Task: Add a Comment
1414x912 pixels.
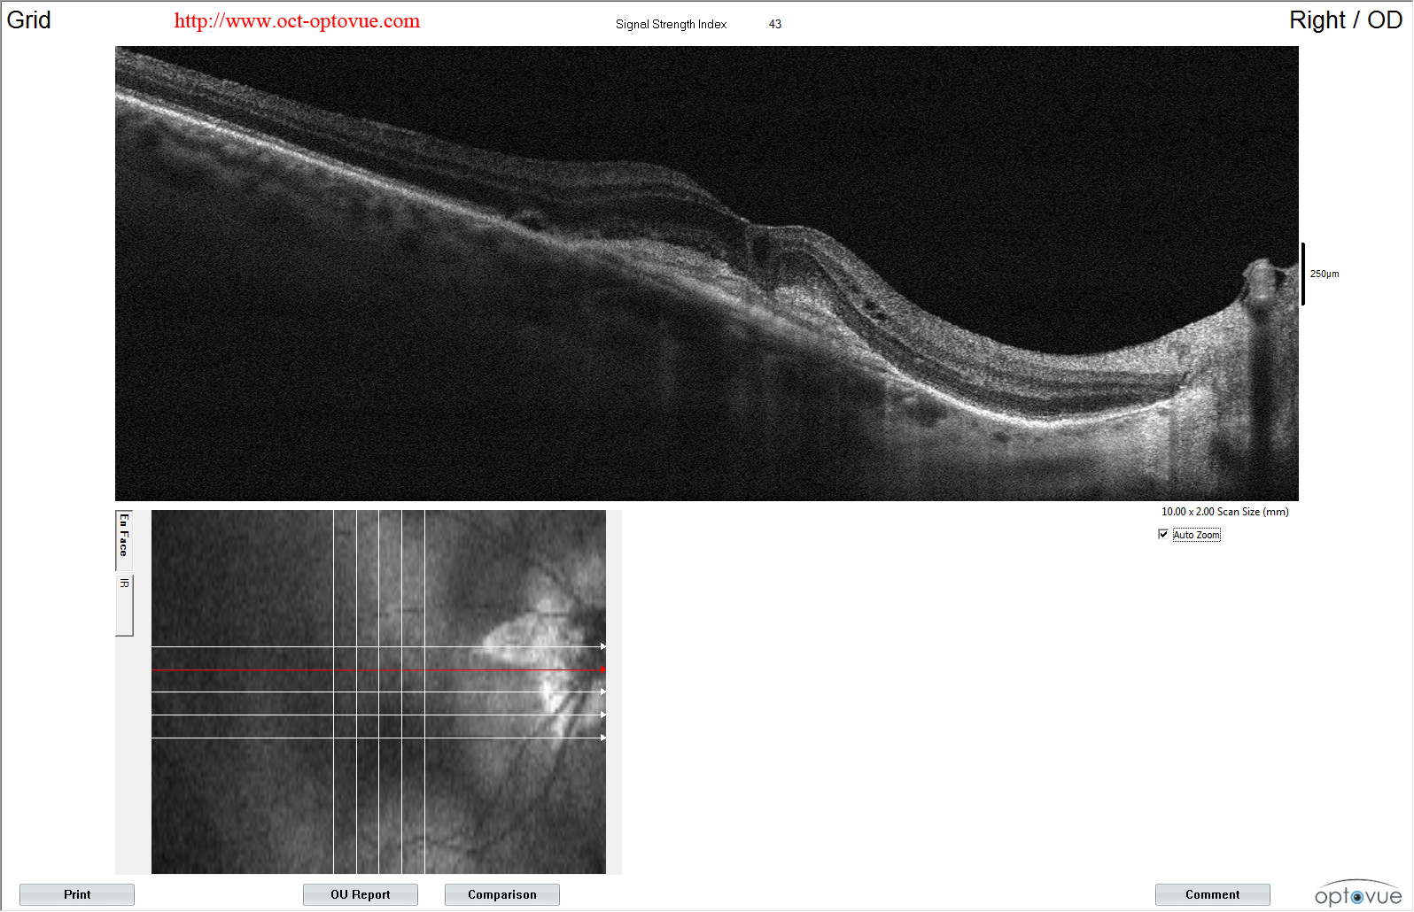Action: coord(1213,894)
